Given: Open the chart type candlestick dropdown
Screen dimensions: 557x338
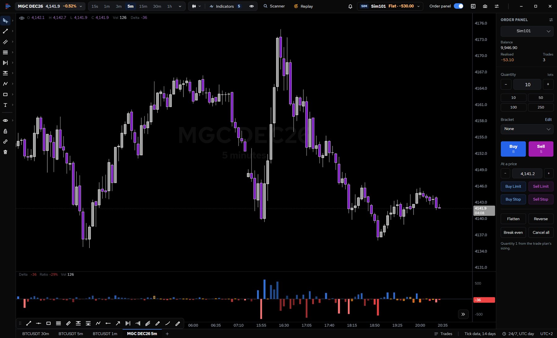Looking at the screenshot, I should 196,6.
